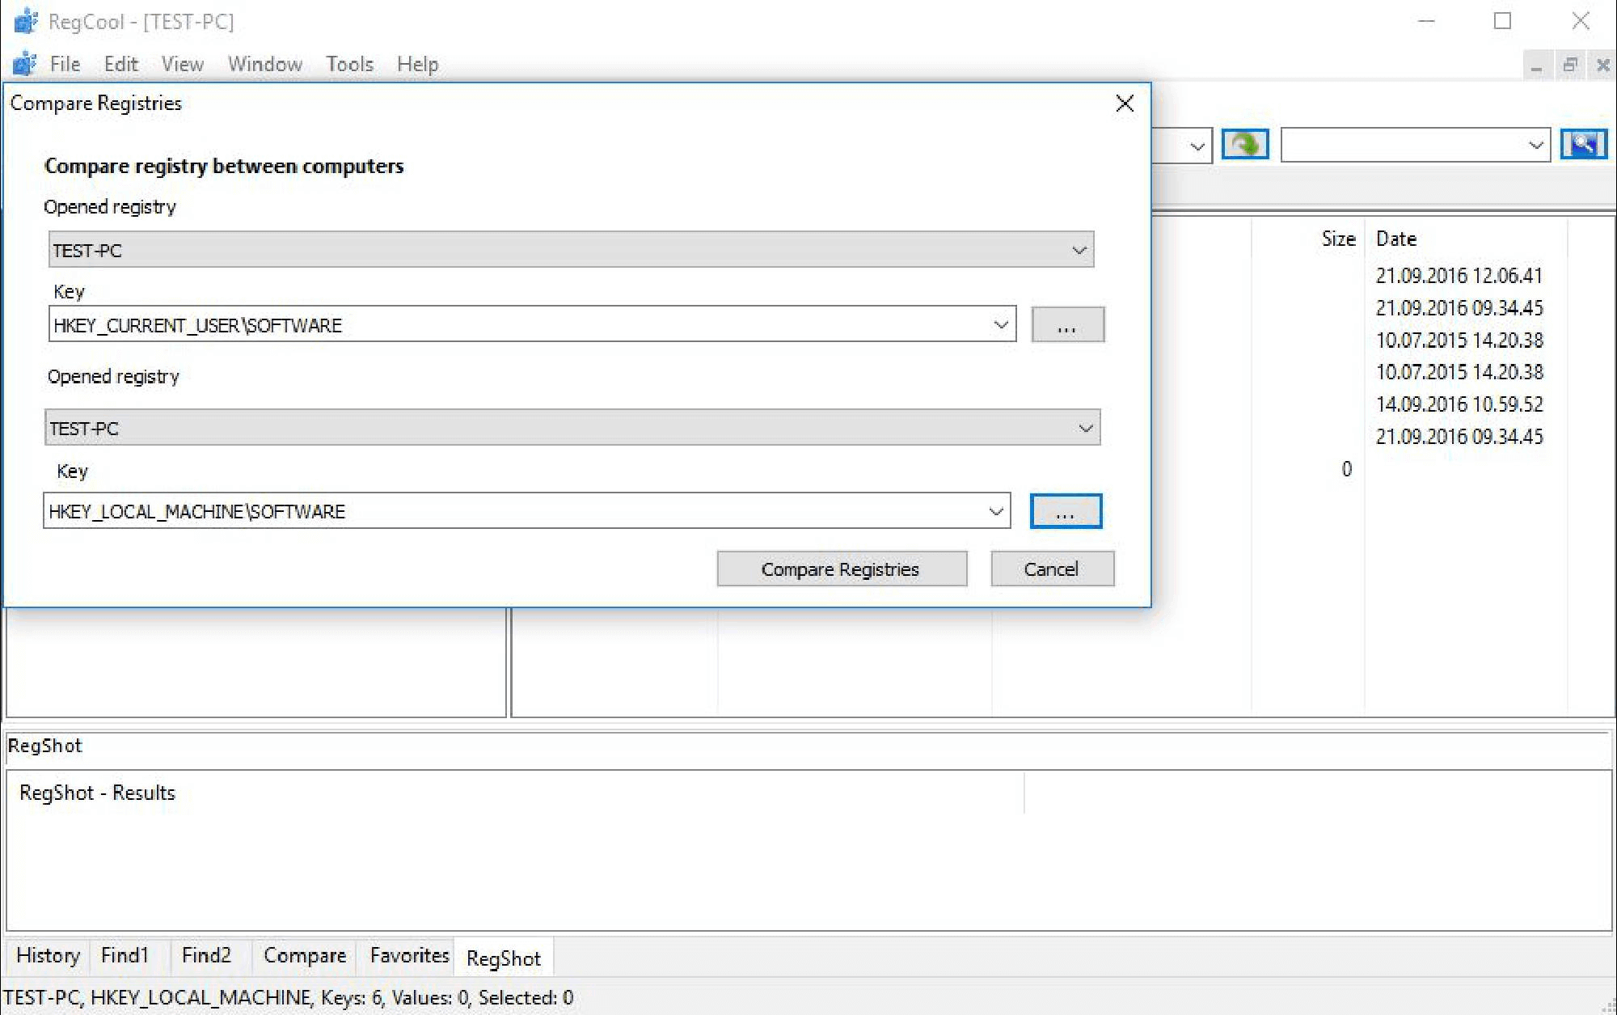Expand the search box dropdown arrow
The image size is (1617, 1015).
(1537, 146)
